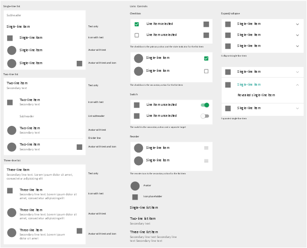Click the right-side square icon beside Line item selected
The image size is (307, 248).
pos(206,24)
